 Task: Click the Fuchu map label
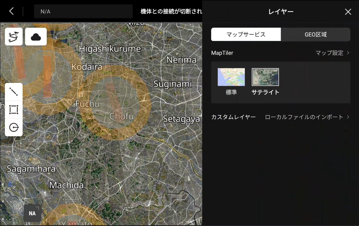point(87,104)
